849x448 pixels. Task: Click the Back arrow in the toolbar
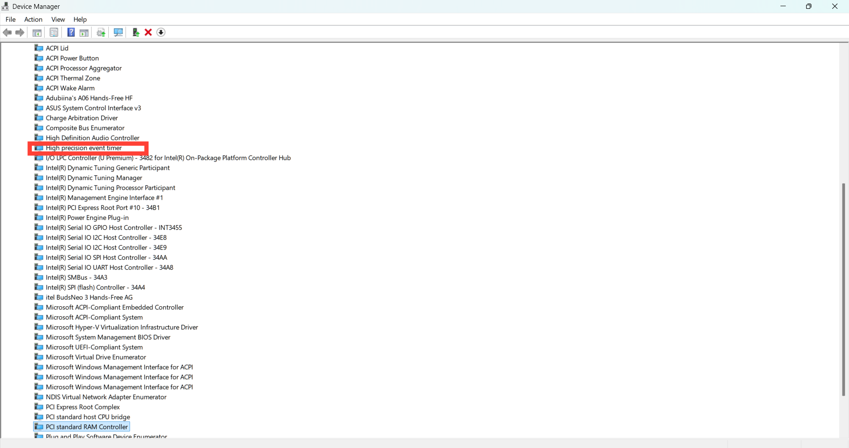point(8,32)
